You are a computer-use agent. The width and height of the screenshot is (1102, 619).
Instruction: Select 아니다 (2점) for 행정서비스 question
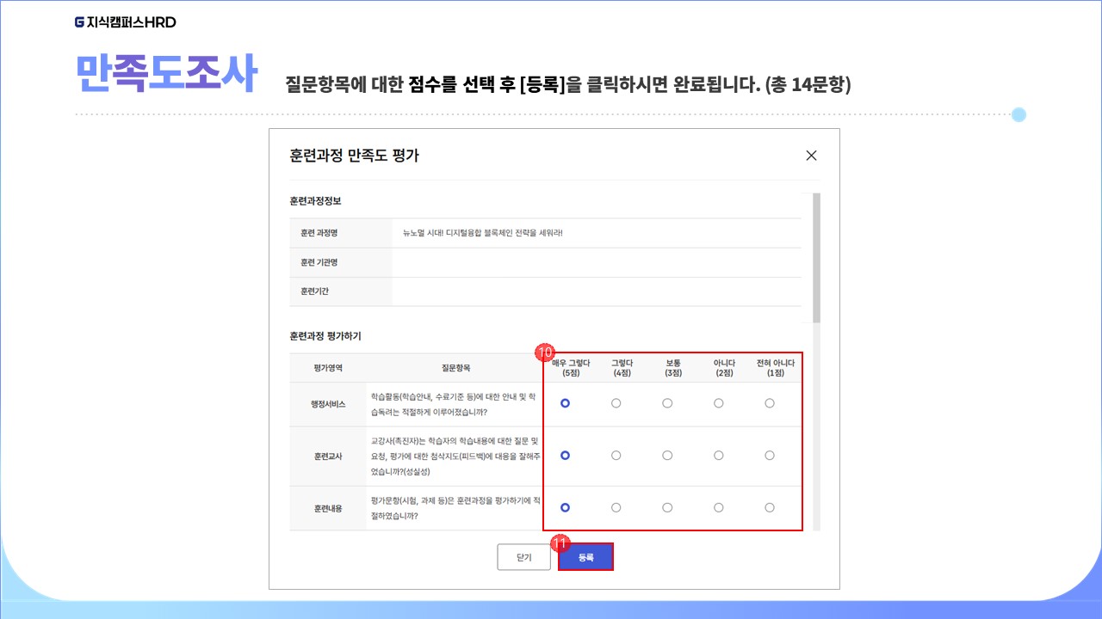pyautogui.click(x=718, y=403)
